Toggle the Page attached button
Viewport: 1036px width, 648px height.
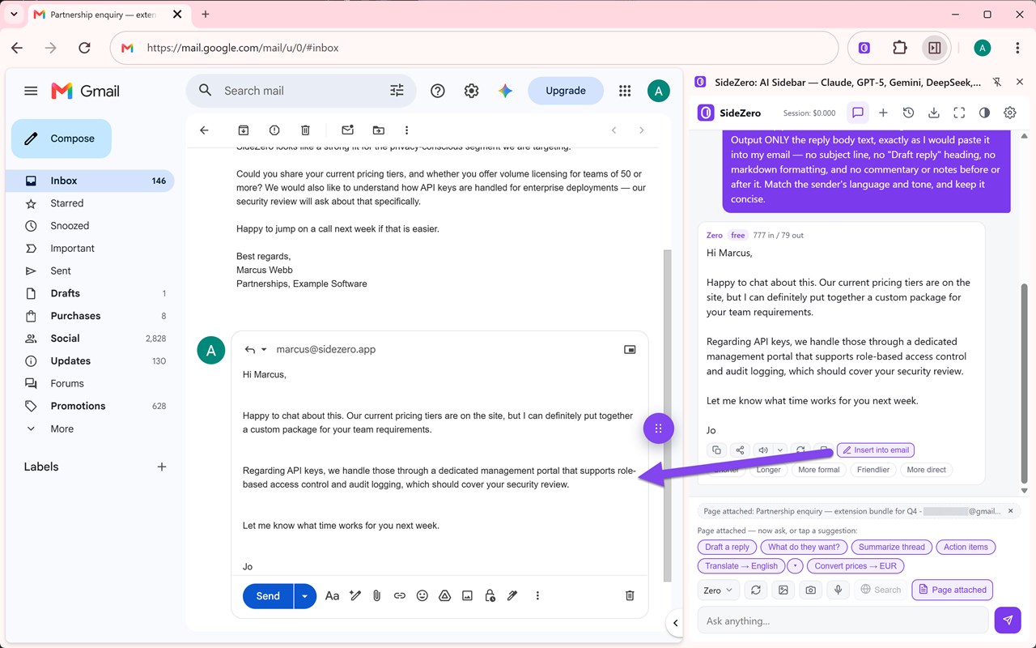[x=952, y=590]
